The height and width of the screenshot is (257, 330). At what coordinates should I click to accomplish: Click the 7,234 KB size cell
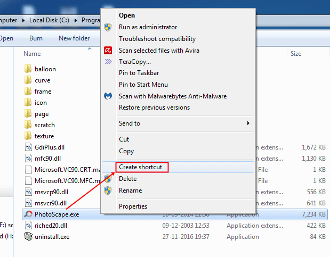[x=313, y=214]
